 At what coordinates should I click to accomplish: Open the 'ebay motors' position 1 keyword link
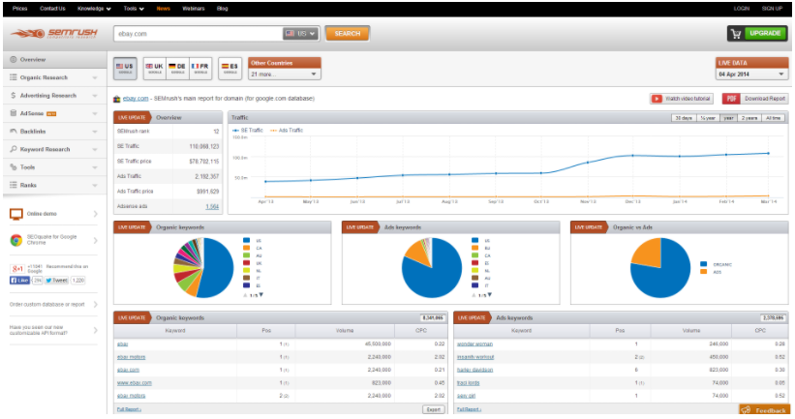pos(132,357)
